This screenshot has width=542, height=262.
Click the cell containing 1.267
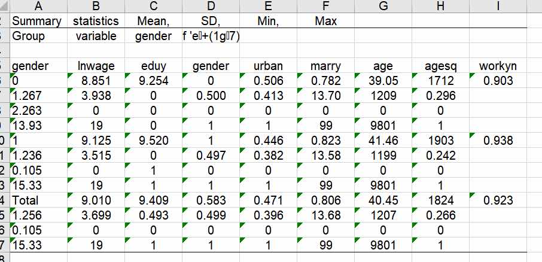[x=39, y=95]
